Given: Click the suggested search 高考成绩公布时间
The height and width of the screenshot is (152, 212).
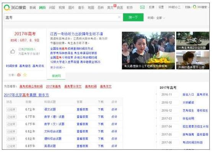Looking at the screenshot, I should pyautogui.click(x=31, y=86).
